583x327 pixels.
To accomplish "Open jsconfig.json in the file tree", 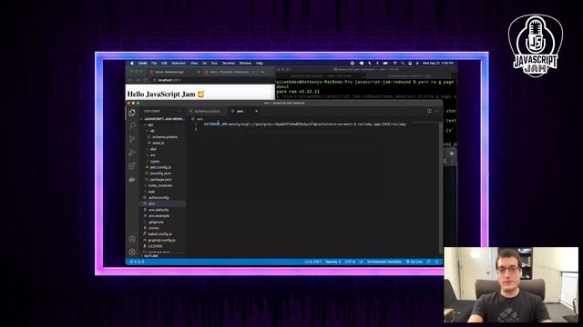I will pyautogui.click(x=160, y=173).
